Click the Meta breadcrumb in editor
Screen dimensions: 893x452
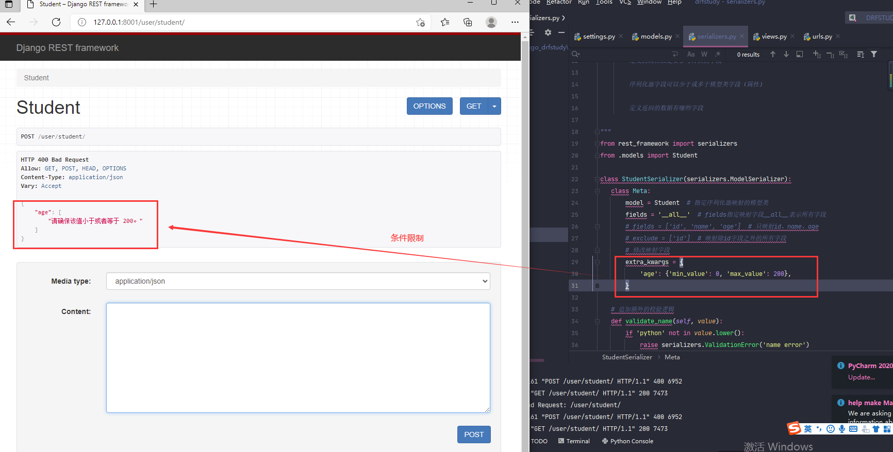[x=672, y=357]
